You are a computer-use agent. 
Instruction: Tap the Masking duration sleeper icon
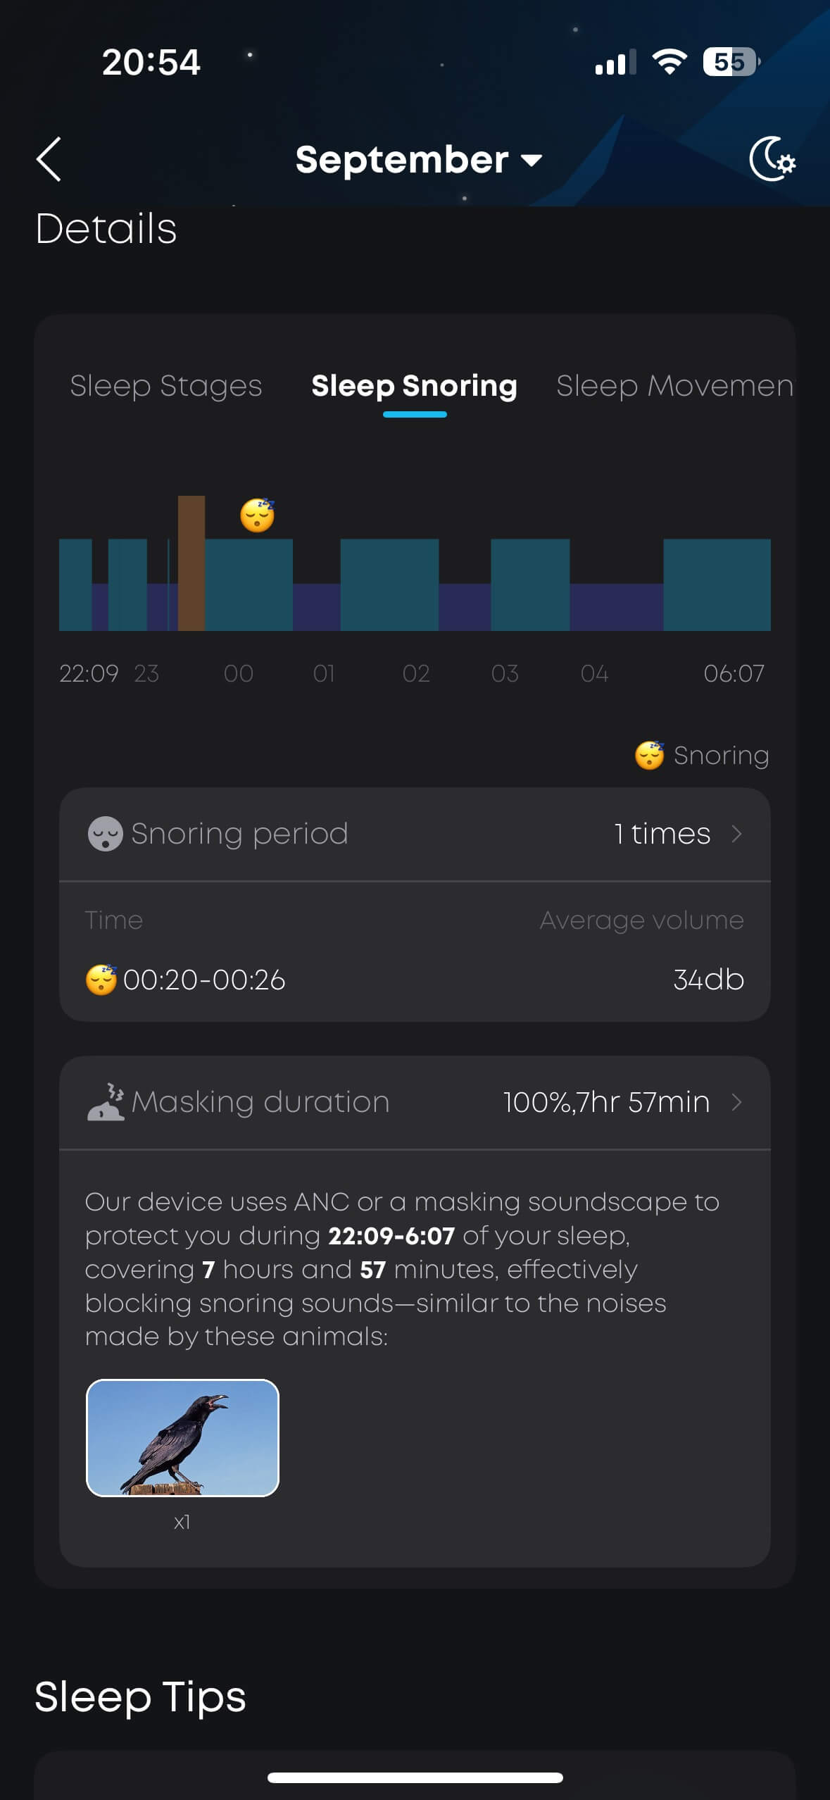tap(106, 1102)
